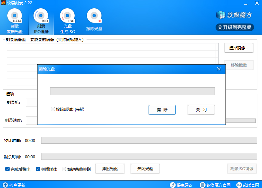Click the 关闭 button in the dialog
Screen dimensions: 262x188
pos(201,110)
